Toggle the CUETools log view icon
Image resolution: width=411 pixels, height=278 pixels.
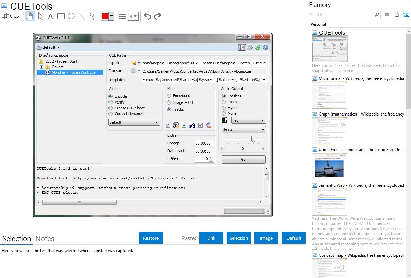pyautogui.click(x=242, y=47)
